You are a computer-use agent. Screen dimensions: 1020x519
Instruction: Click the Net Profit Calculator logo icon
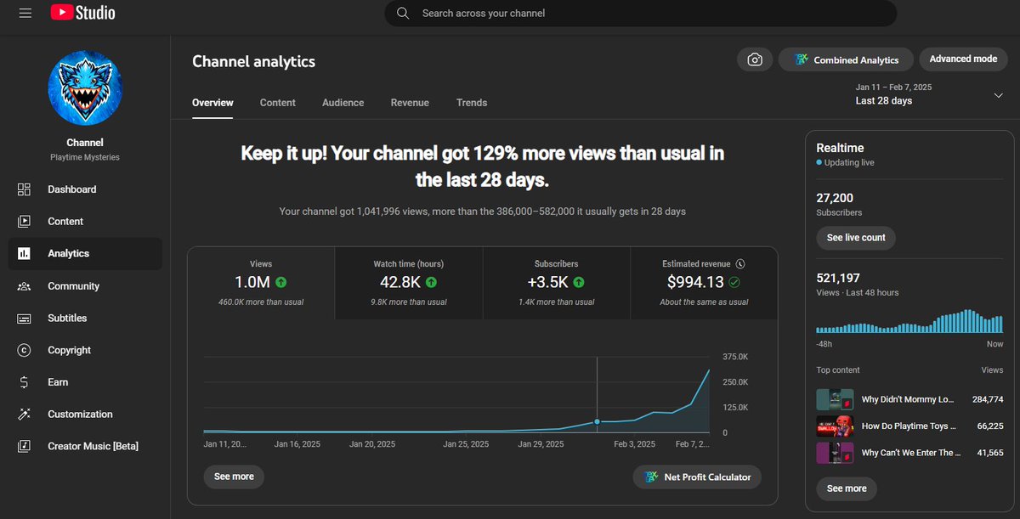651,477
